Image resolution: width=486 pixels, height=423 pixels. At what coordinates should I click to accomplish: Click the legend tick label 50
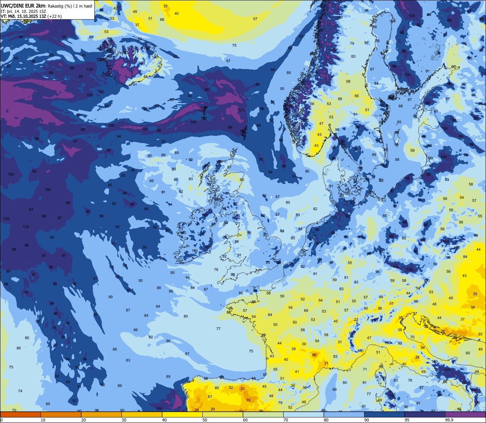pos(205,420)
